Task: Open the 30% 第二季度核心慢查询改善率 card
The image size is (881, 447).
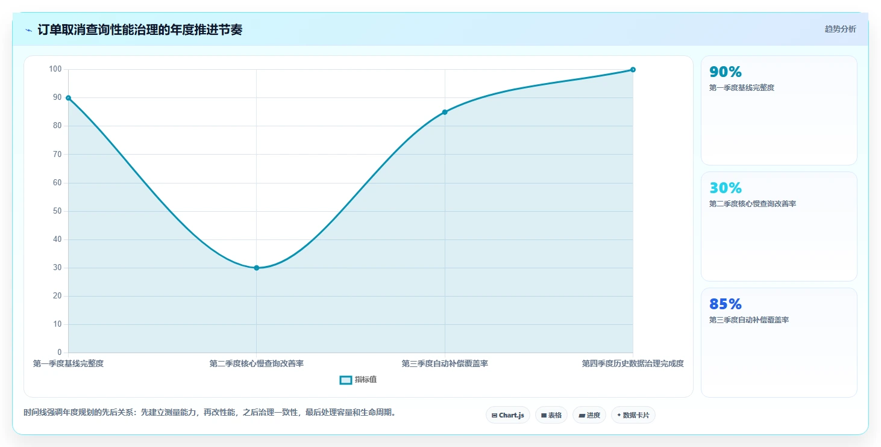Action: click(779, 226)
